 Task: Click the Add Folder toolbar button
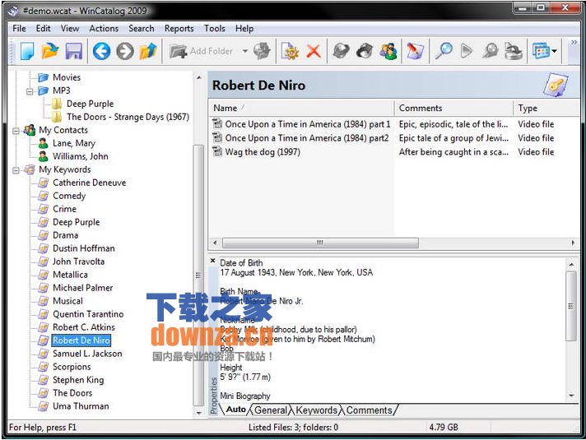[x=202, y=51]
